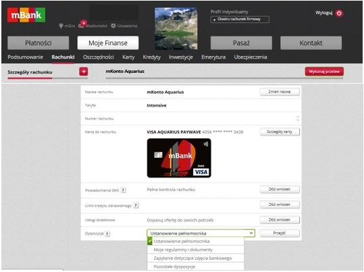The image size is (364, 272).
Task: Click mKonto Aquarius account heading
Action: pos(125,72)
